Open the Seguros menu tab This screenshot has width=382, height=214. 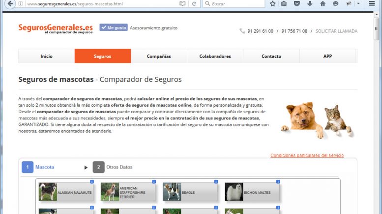pos(103,56)
